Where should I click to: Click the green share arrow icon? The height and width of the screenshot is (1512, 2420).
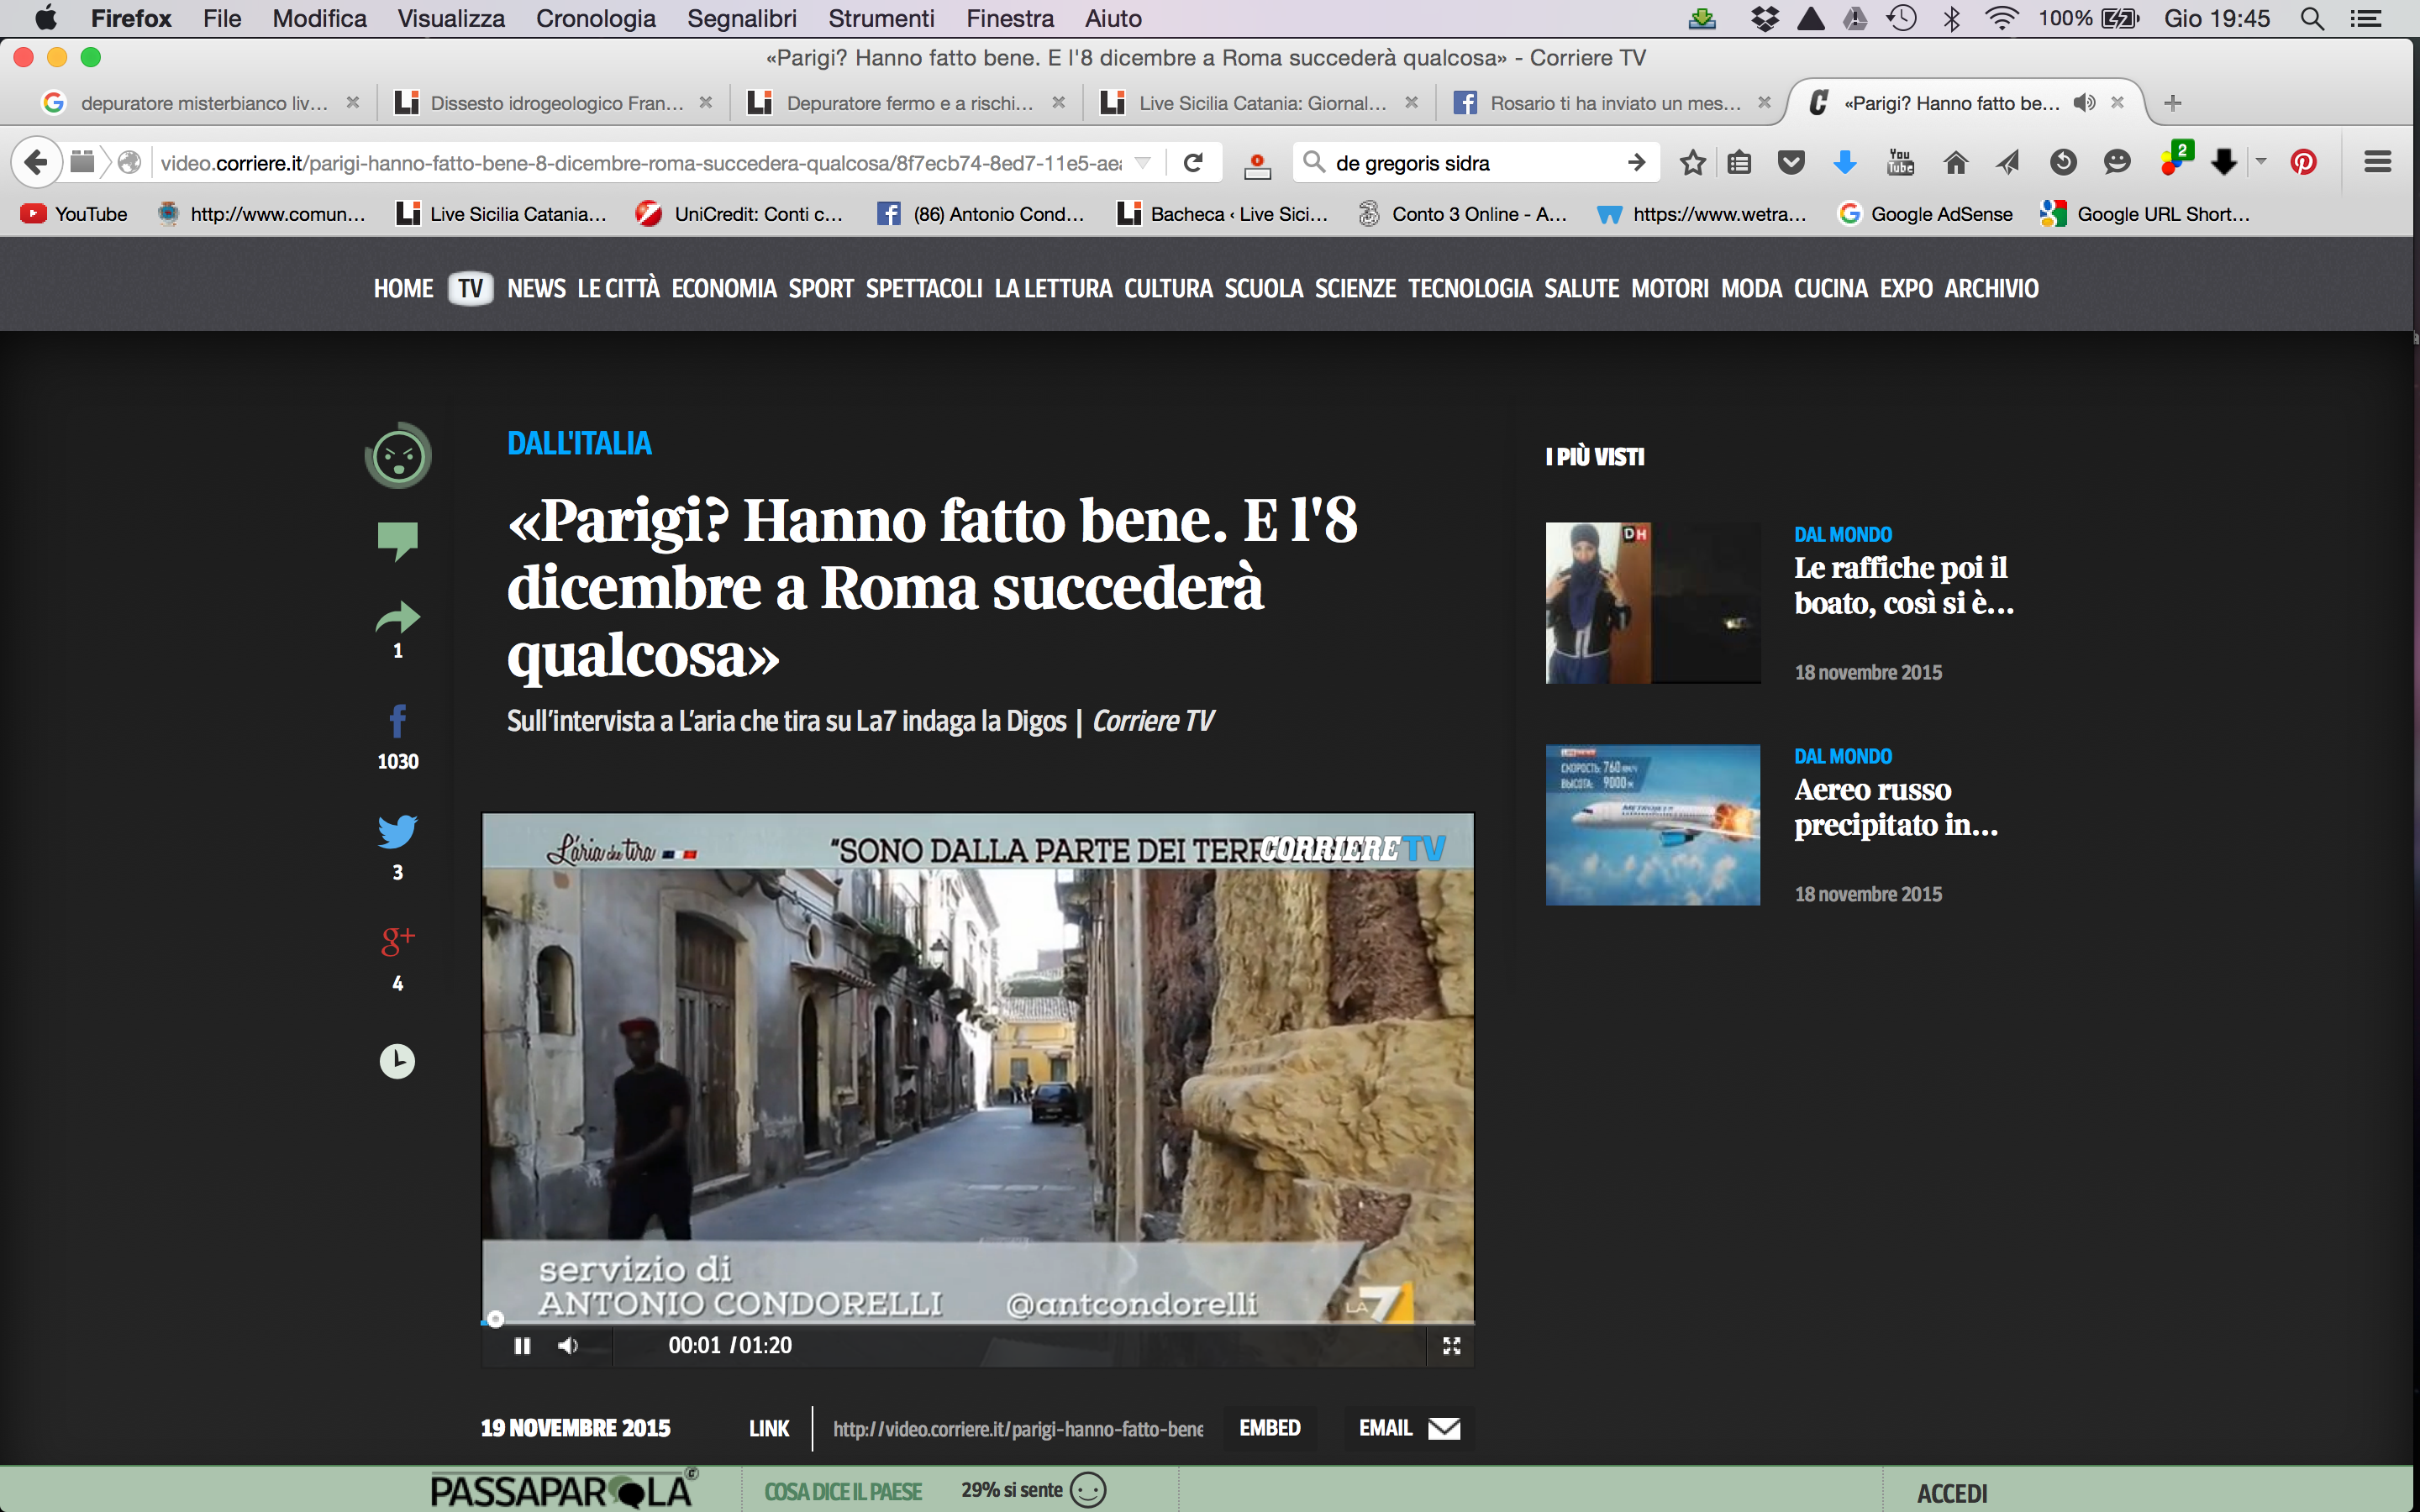(x=397, y=619)
